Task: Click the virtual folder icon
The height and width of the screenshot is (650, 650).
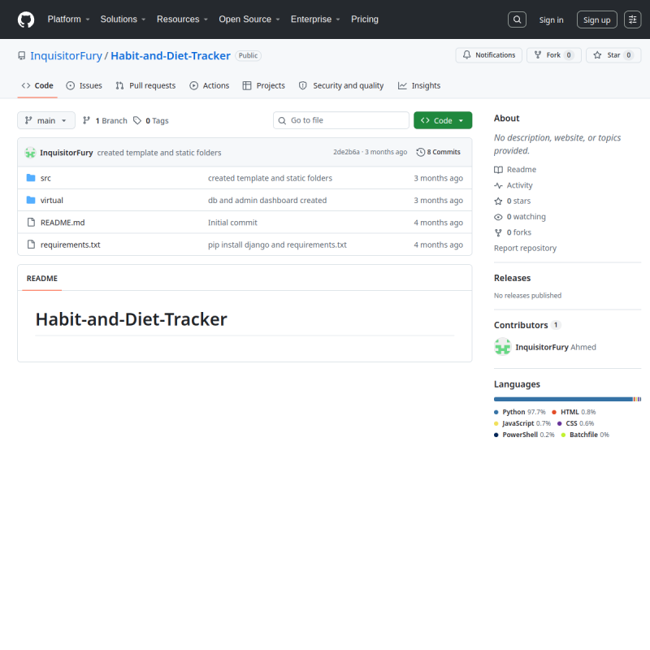Action: pyautogui.click(x=31, y=200)
